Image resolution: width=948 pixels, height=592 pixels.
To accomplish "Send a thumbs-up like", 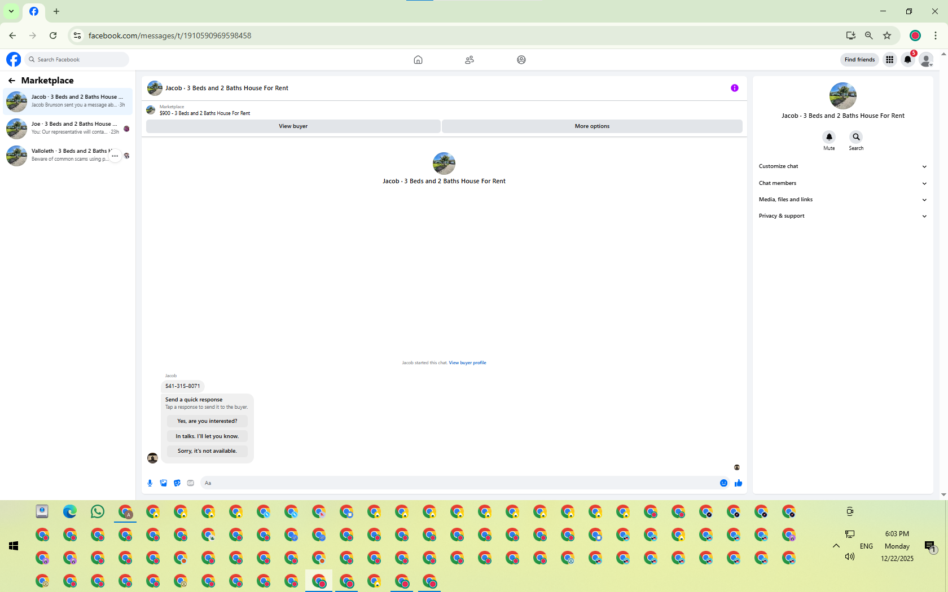I will [738, 483].
